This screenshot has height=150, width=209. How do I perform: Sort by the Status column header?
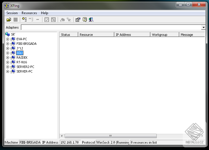(68, 35)
